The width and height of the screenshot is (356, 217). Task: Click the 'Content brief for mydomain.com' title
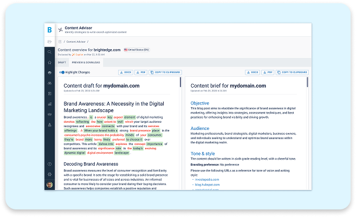pyautogui.click(x=228, y=86)
